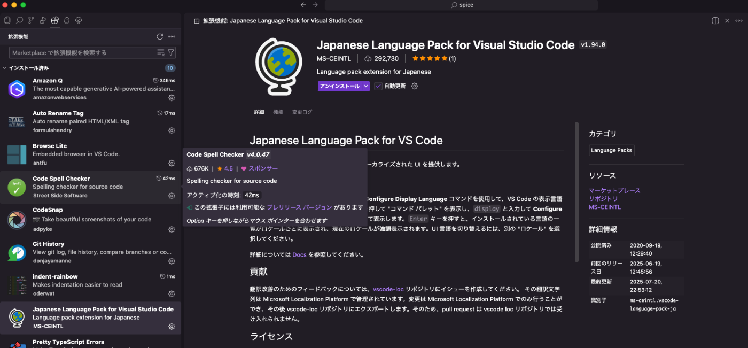The height and width of the screenshot is (348, 748).
Task: Open manage gear for Git History
Action: [x=172, y=261]
